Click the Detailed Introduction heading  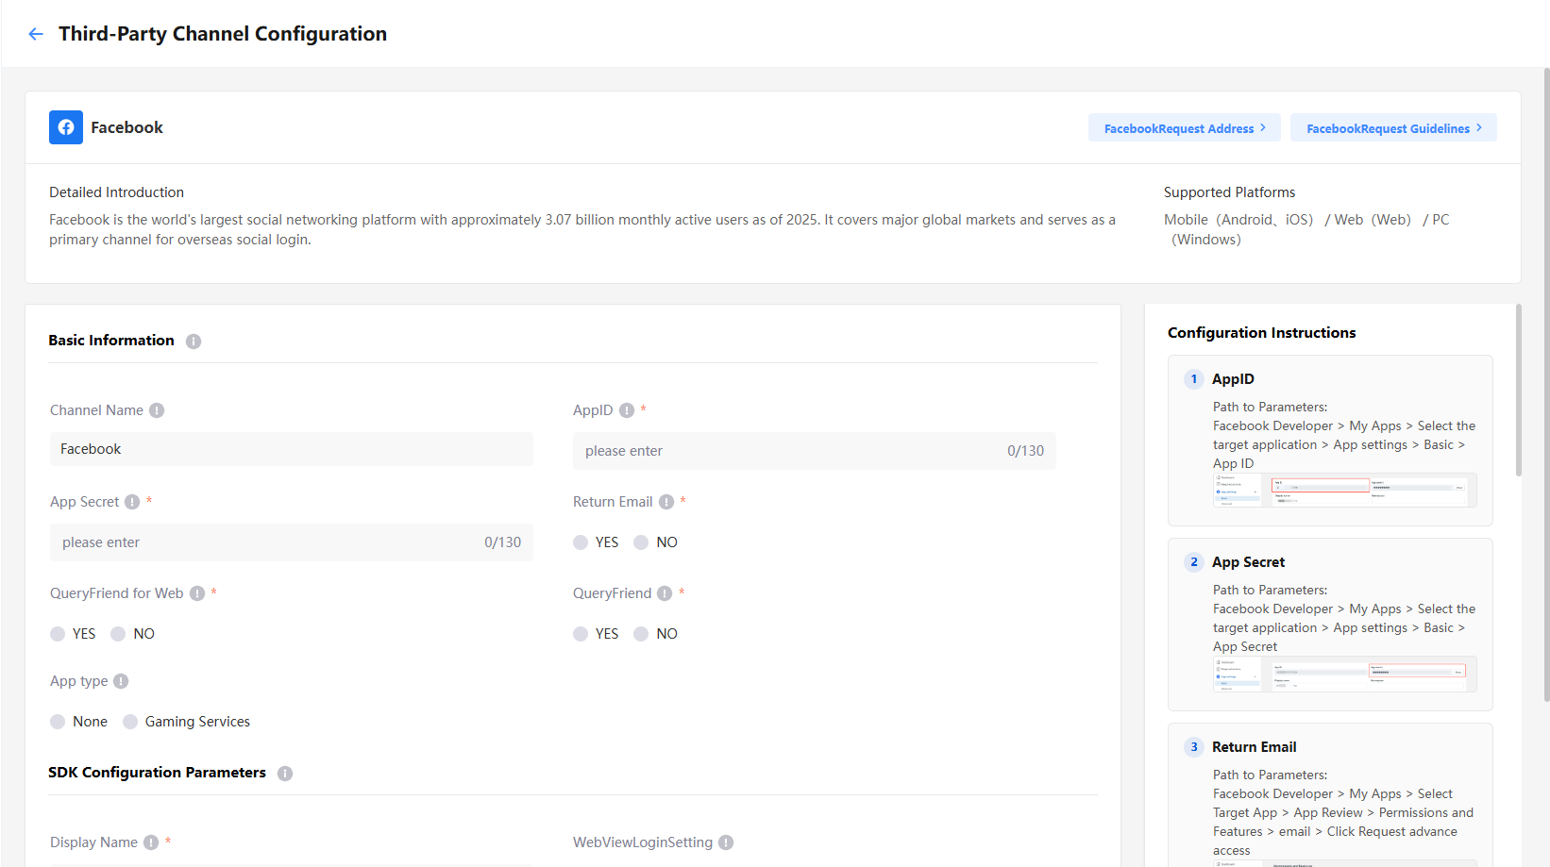click(117, 192)
